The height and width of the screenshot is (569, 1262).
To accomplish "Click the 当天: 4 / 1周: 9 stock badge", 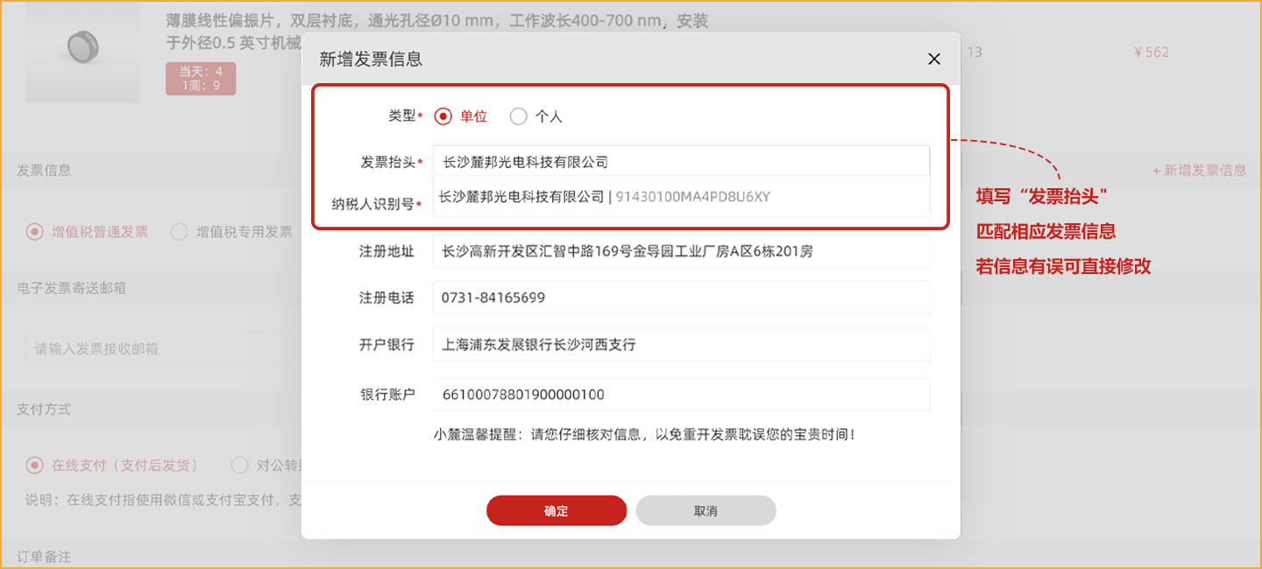I will (x=201, y=79).
